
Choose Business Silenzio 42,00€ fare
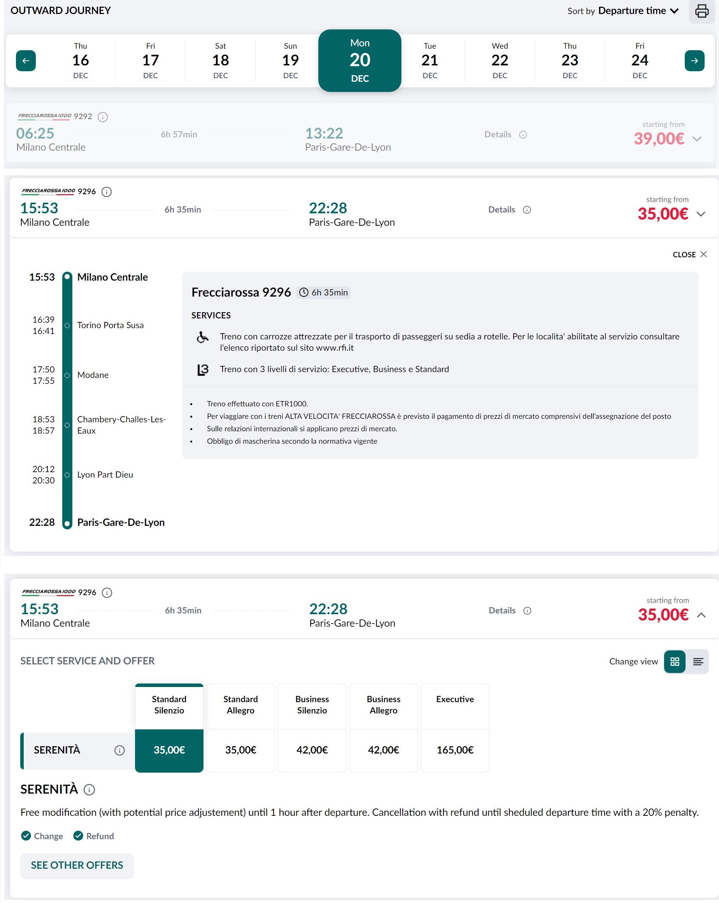point(312,751)
